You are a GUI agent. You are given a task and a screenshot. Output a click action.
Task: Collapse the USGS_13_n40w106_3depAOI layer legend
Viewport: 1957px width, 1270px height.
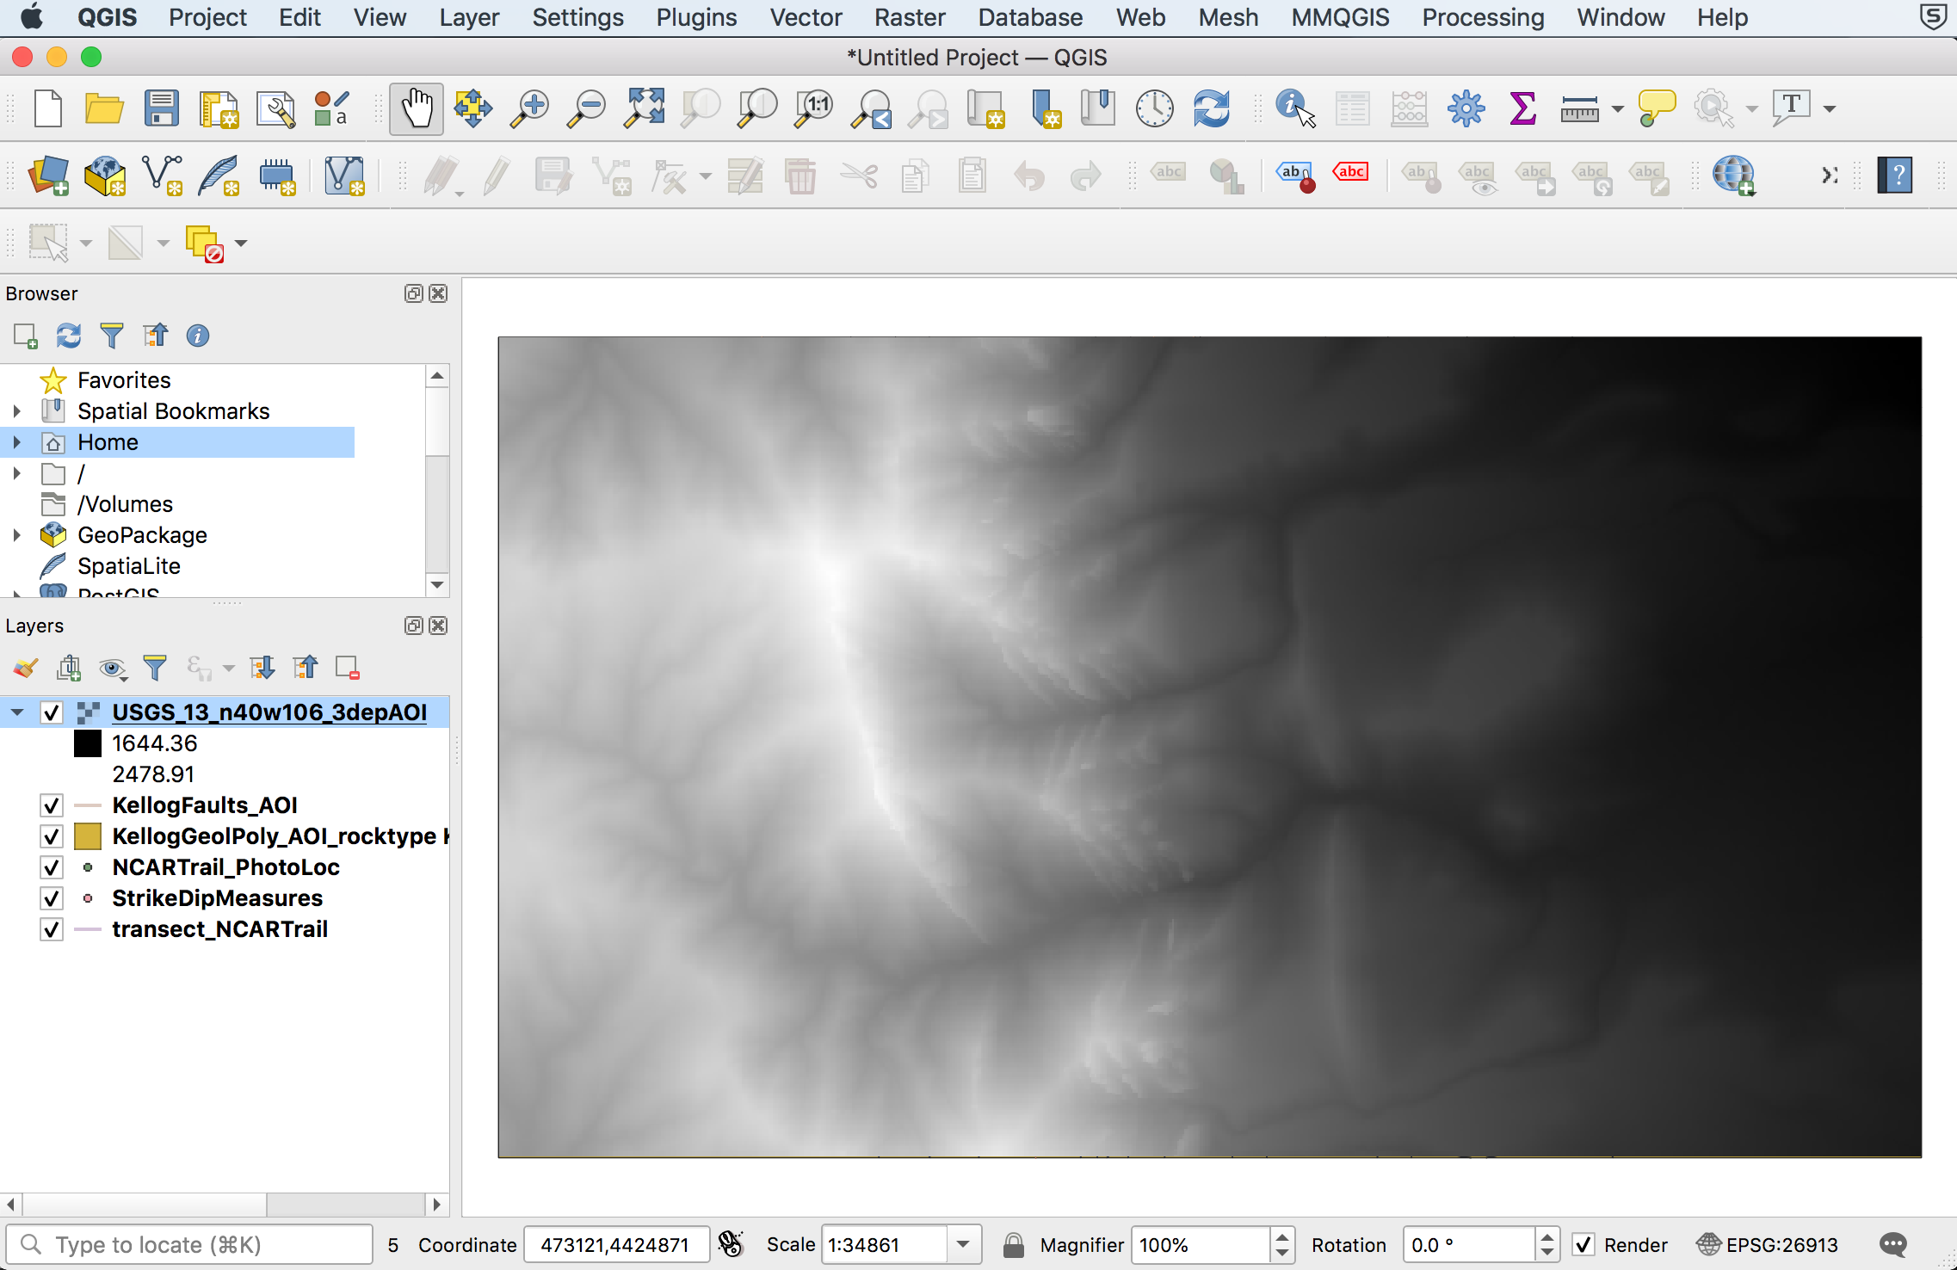[x=17, y=712]
